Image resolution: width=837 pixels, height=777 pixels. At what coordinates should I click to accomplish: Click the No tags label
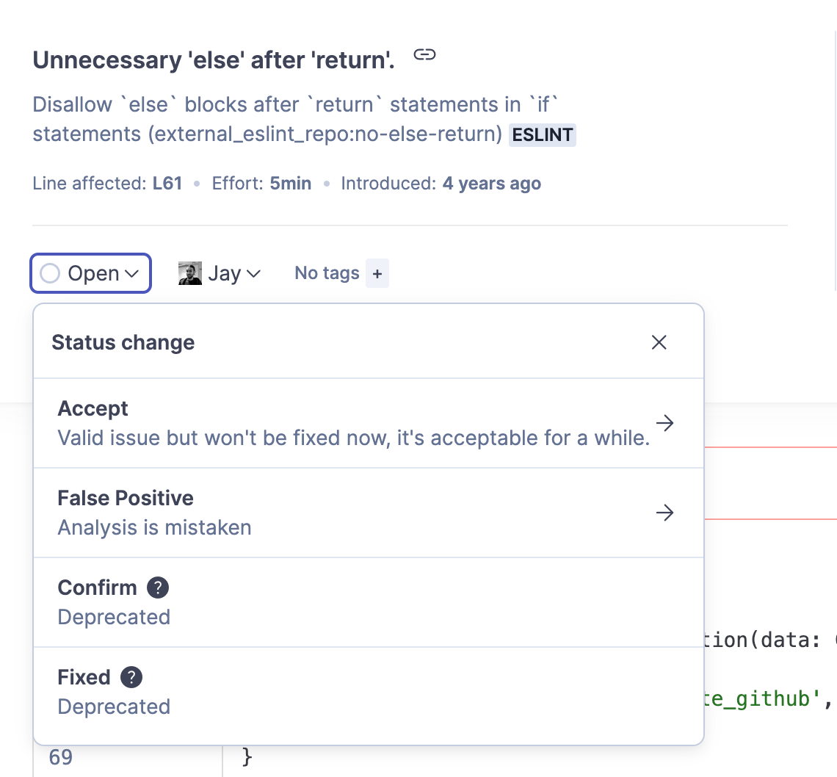327,274
